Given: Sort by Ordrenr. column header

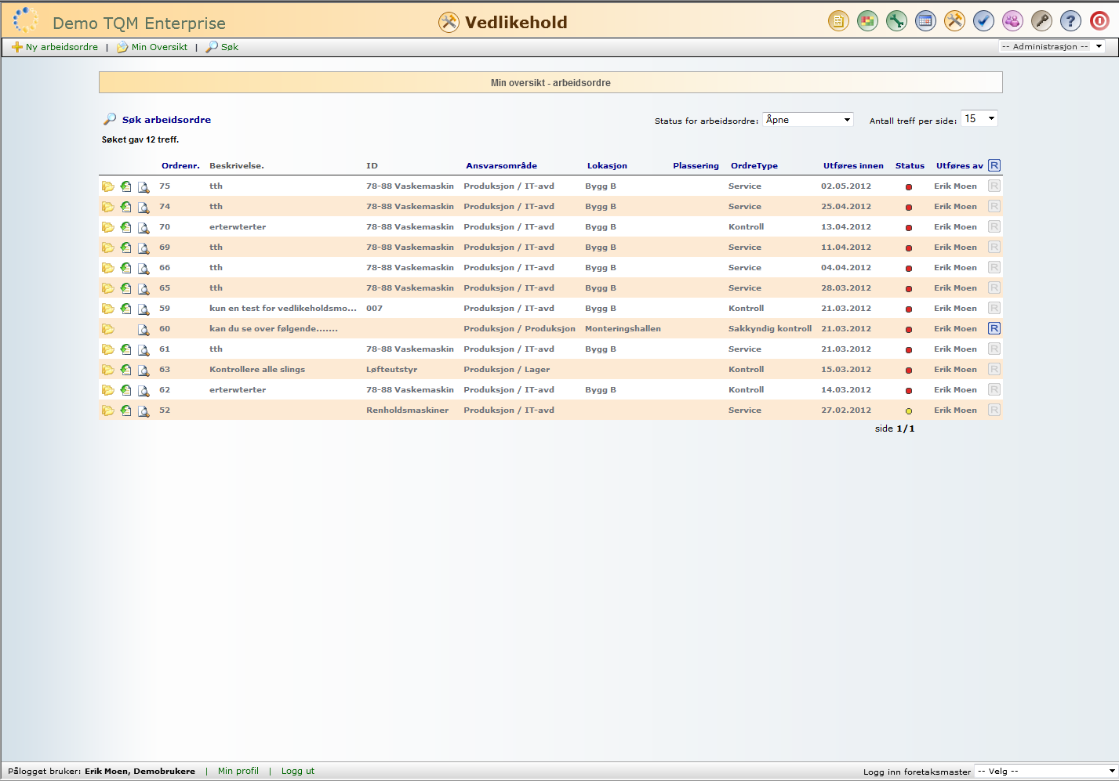Looking at the screenshot, I should coord(180,166).
